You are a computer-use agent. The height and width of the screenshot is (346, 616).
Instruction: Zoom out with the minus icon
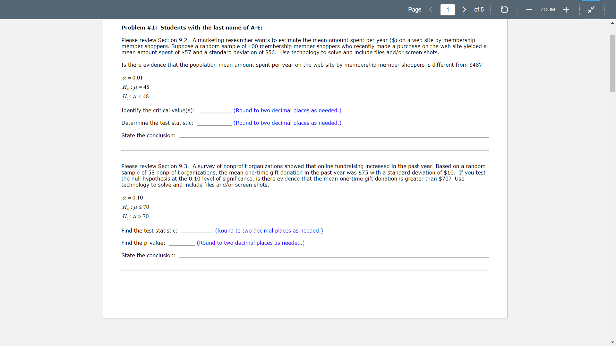529,10
